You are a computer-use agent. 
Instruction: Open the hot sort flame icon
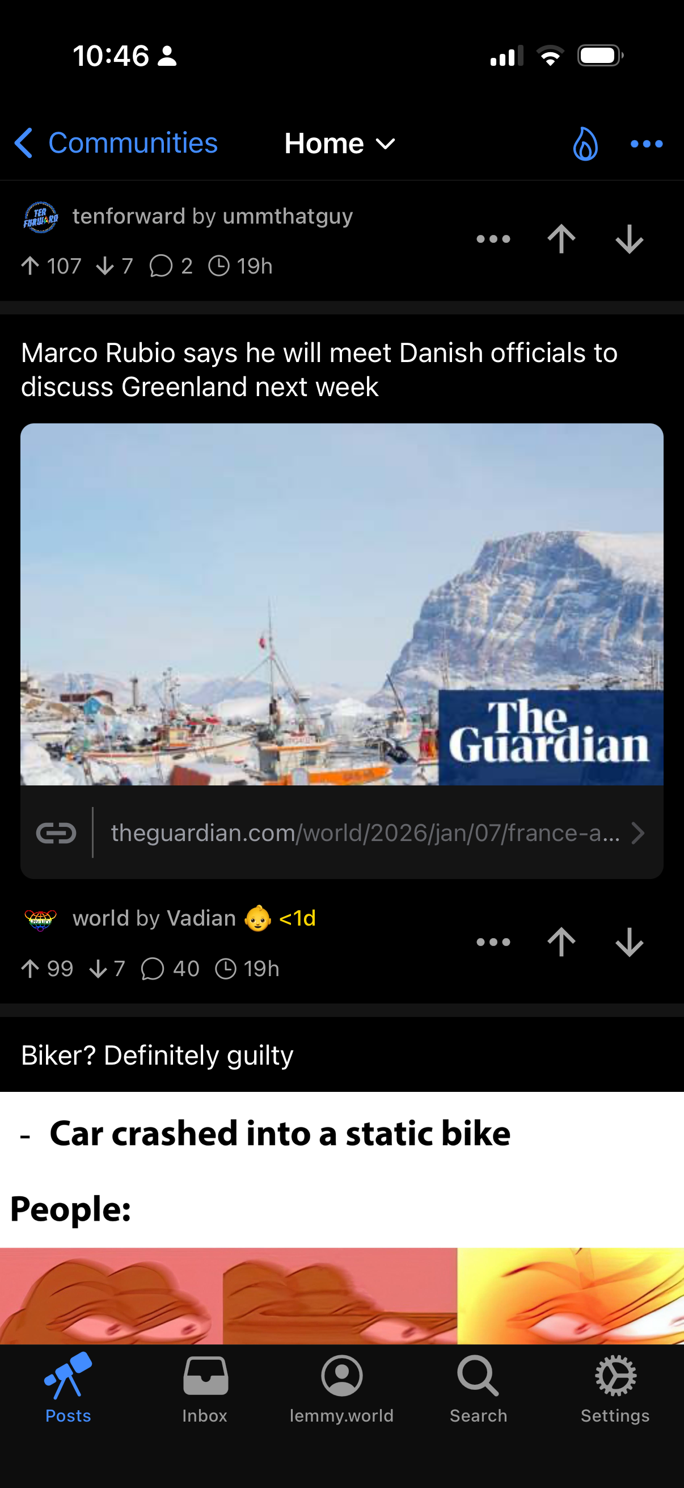[x=585, y=143]
